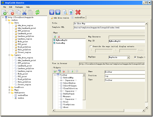Viewport: 153px width, 117px height.
Task: Open the MapType MapGuide dropdown
Action: coord(128,58)
